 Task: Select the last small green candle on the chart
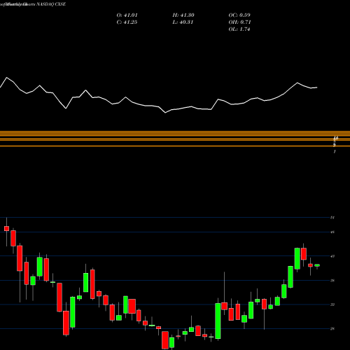pyautogui.click(x=317, y=265)
